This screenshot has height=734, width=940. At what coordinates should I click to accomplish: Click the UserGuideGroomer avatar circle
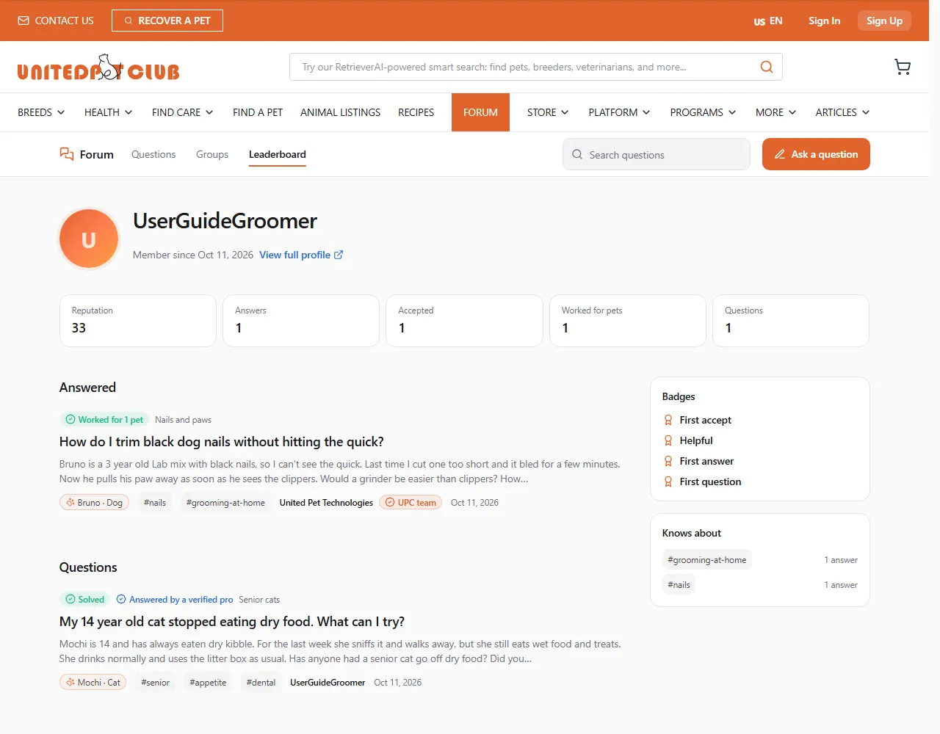click(89, 239)
